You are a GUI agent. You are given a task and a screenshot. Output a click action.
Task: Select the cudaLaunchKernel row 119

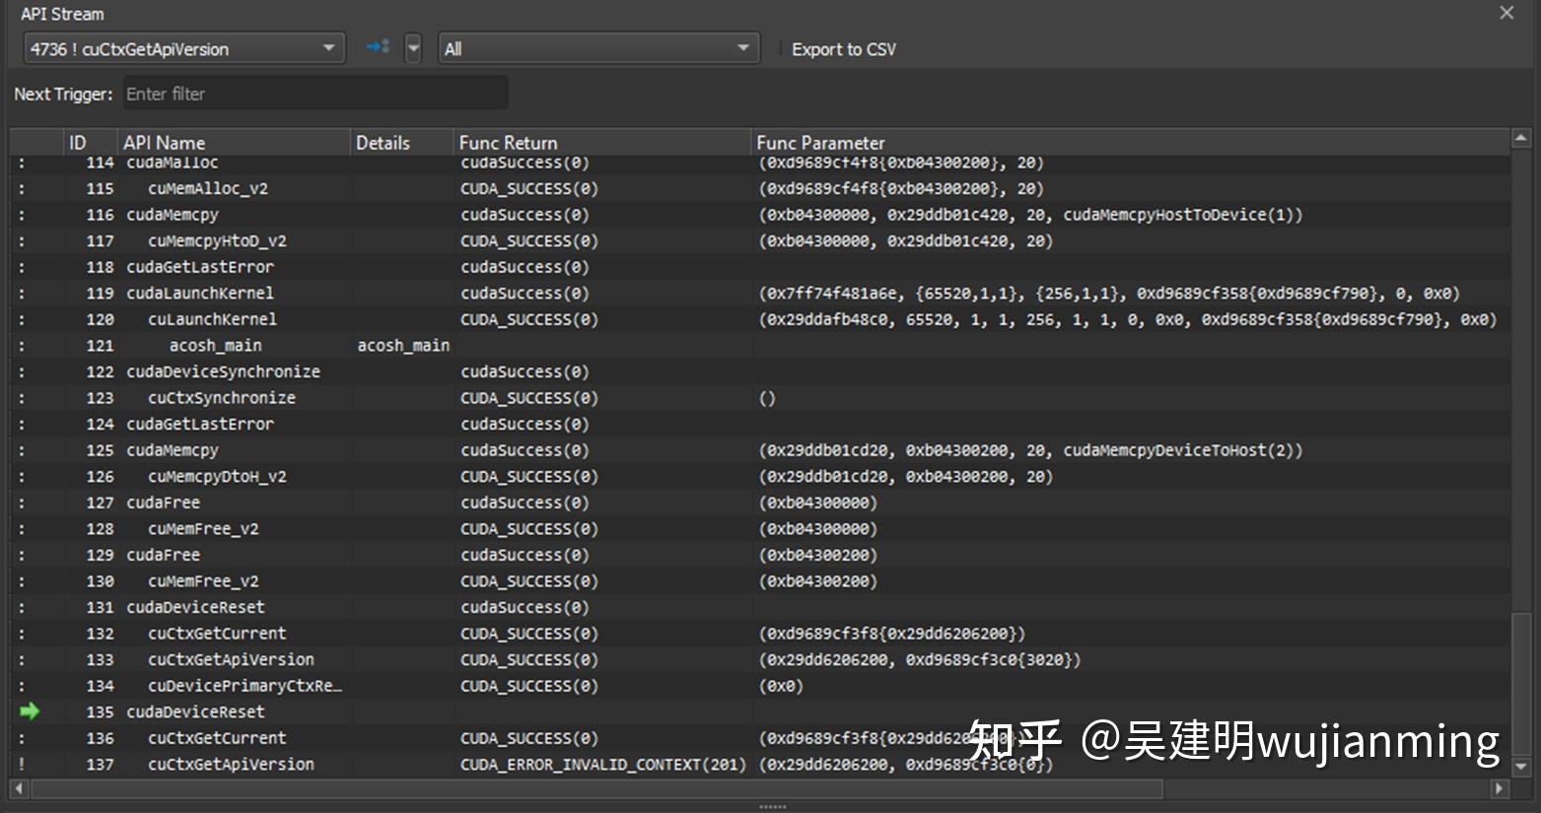tap(394, 293)
